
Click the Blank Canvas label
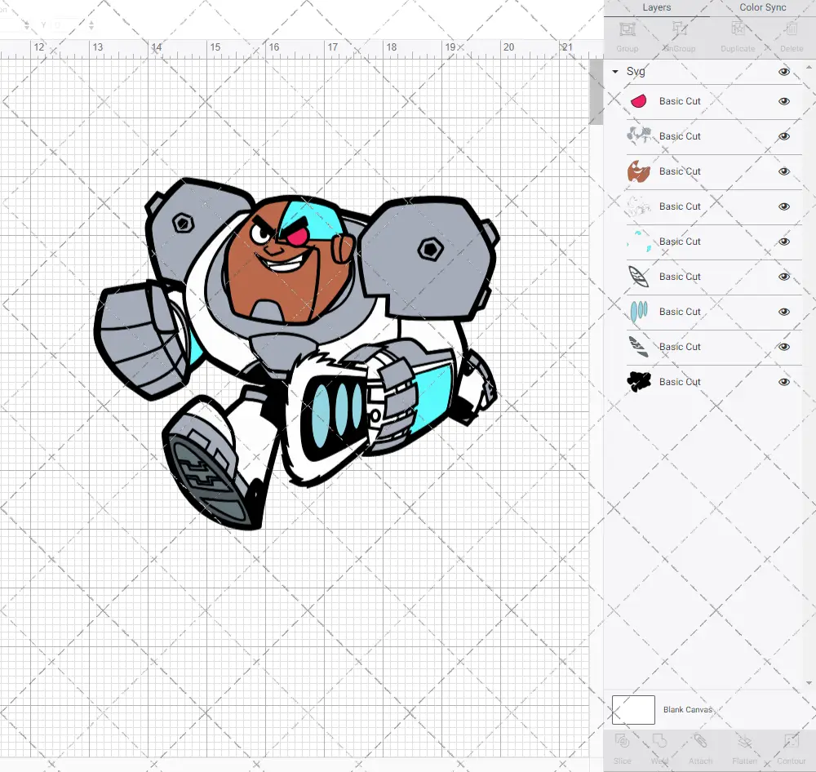(x=687, y=709)
